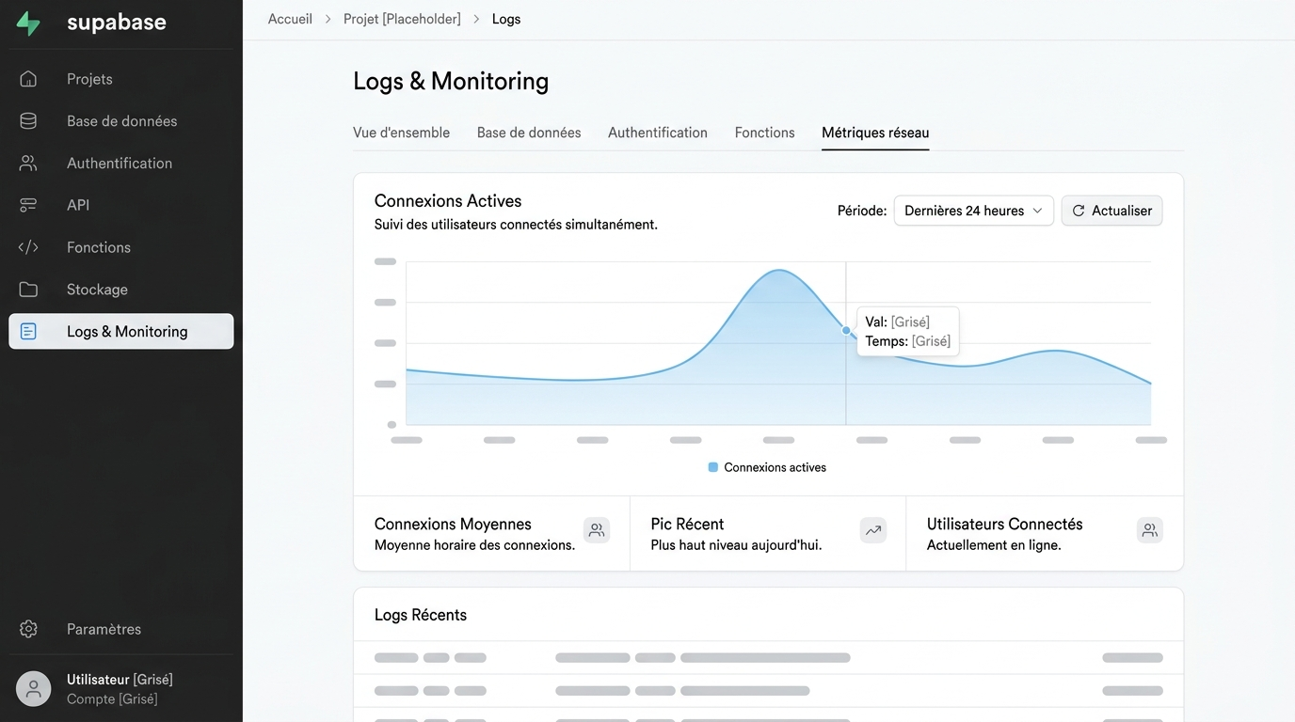Click the Fonctions code brackets icon
The width and height of the screenshot is (1295, 722).
coord(28,247)
